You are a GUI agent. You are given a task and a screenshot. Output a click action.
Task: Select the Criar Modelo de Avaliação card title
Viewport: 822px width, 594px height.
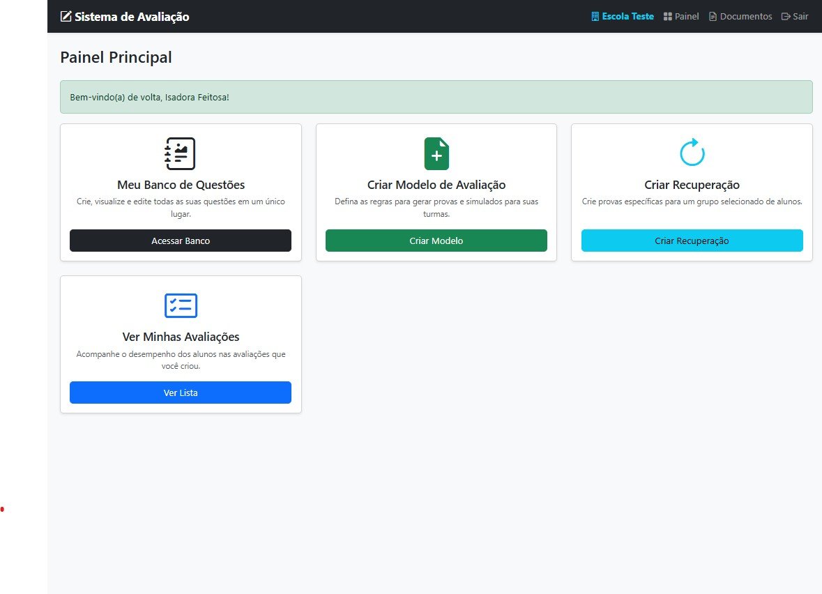436,185
